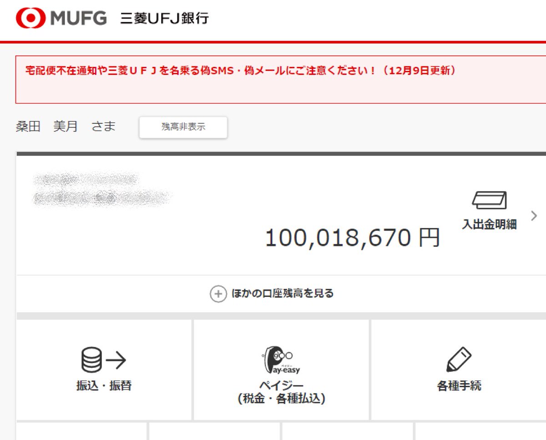546x440 pixels.
Task: Open the 入出金明細 passbook icon
Action: [489, 200]
